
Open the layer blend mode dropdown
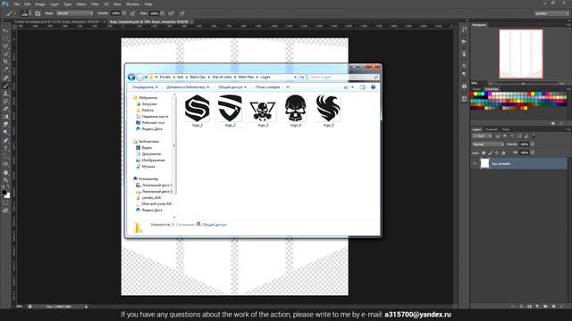point(488,144)
